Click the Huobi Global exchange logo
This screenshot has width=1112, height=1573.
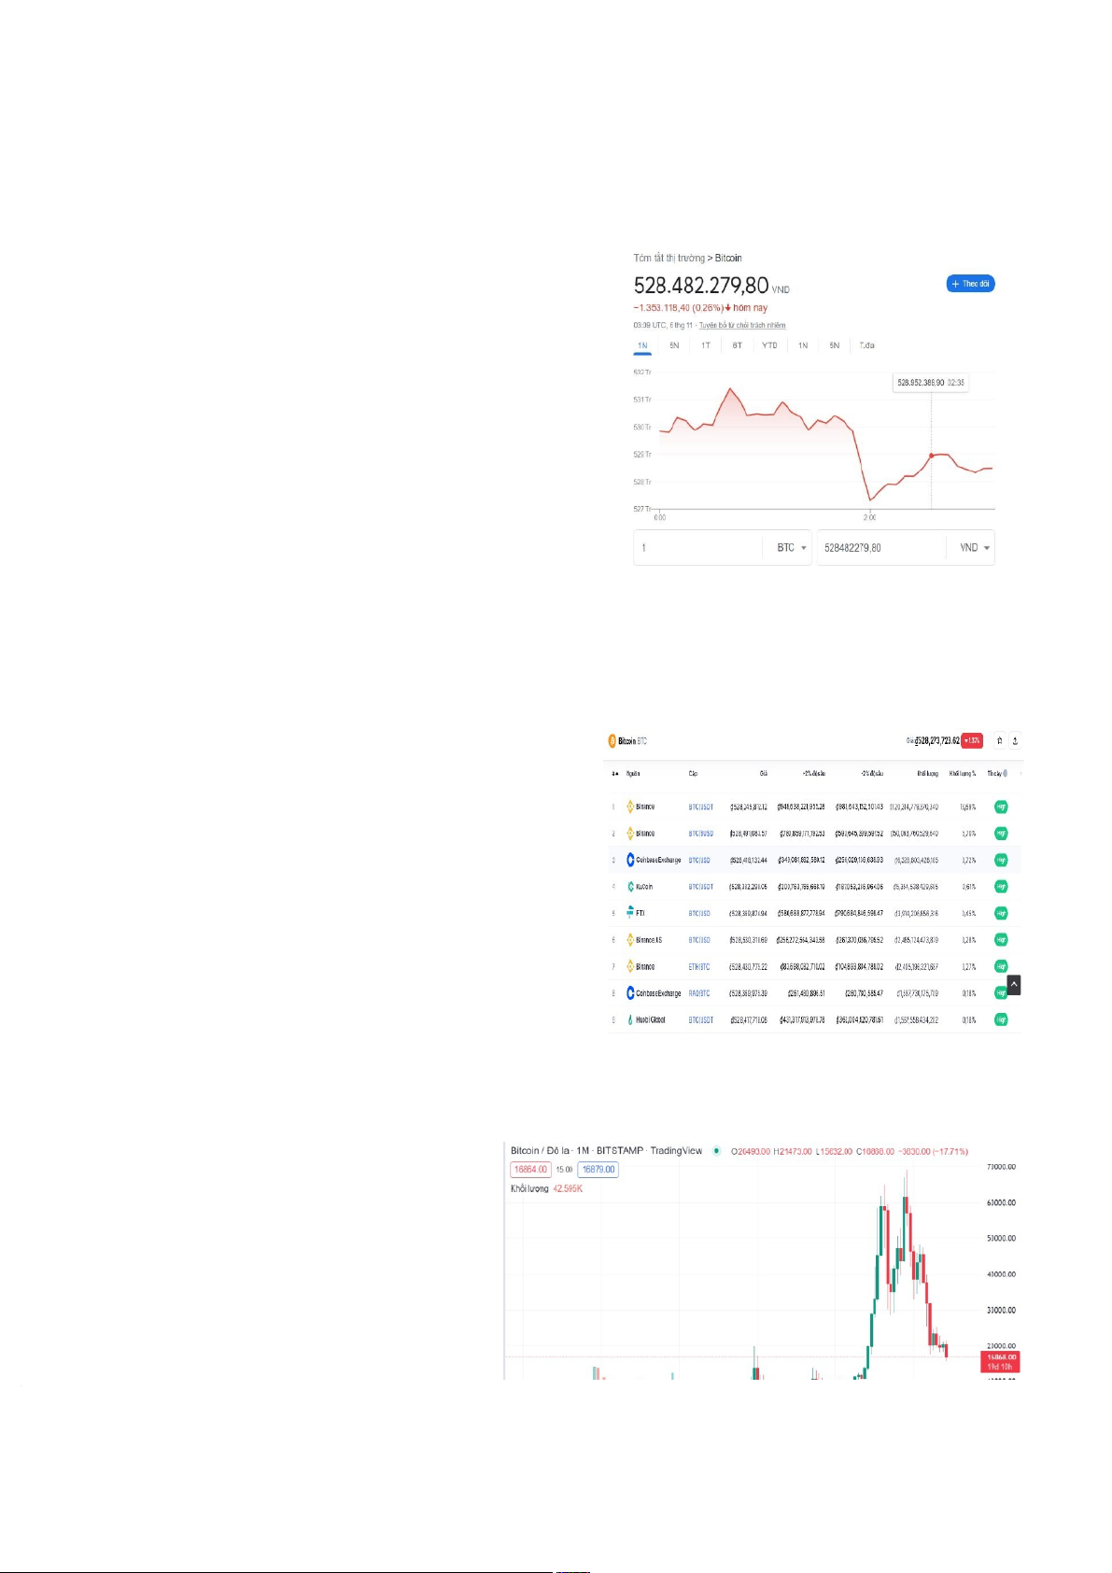[630, 1020]
